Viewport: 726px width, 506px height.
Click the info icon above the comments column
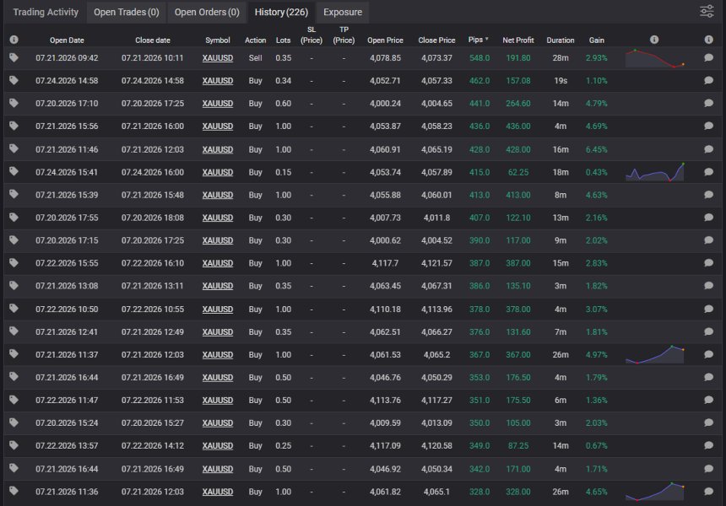pos(708,40)
